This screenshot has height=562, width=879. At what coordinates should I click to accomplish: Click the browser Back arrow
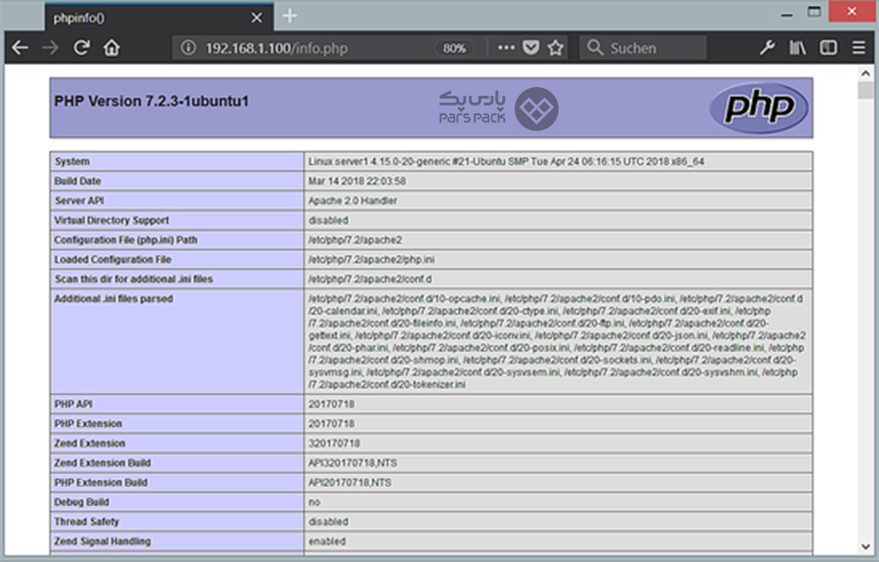pyautogui.click(x=20, y=48)
